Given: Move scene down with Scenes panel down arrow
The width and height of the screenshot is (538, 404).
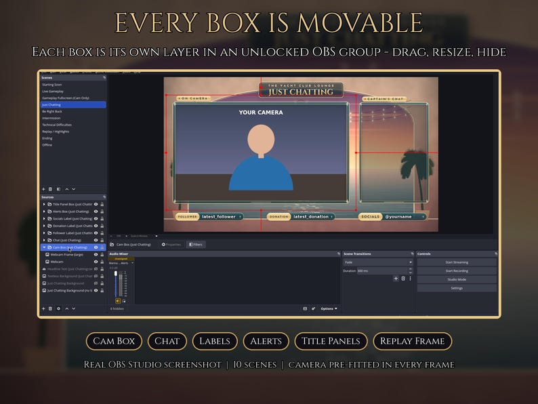Looking at the screenshot, I should pyautogui.click(x=73, y=189).
